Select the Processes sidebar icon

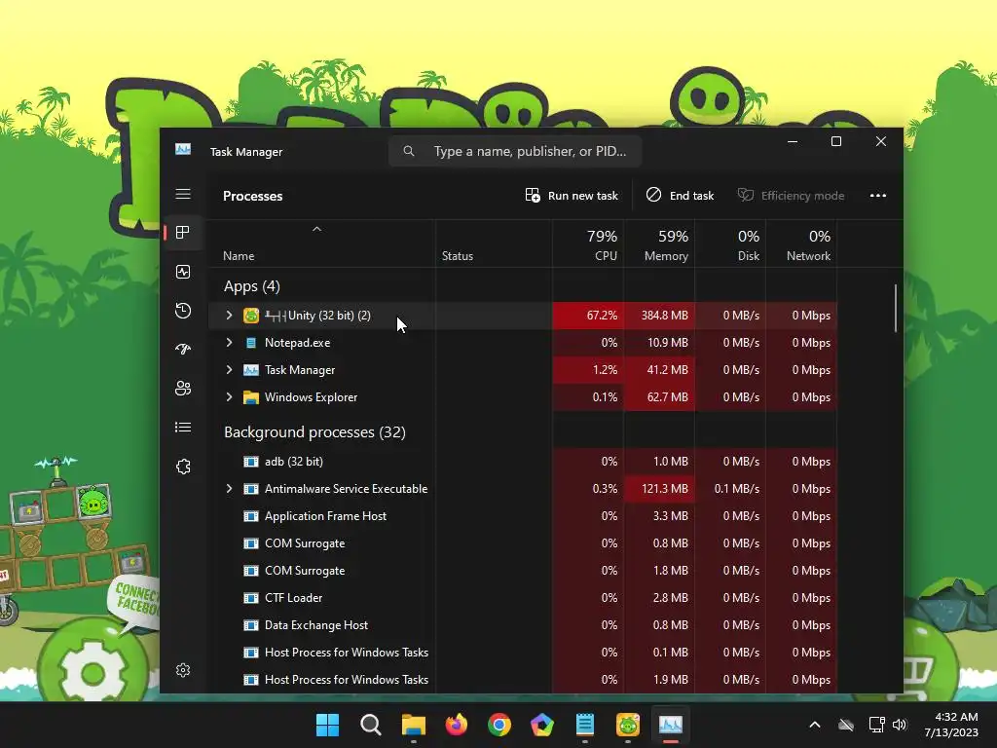[183, 232]
